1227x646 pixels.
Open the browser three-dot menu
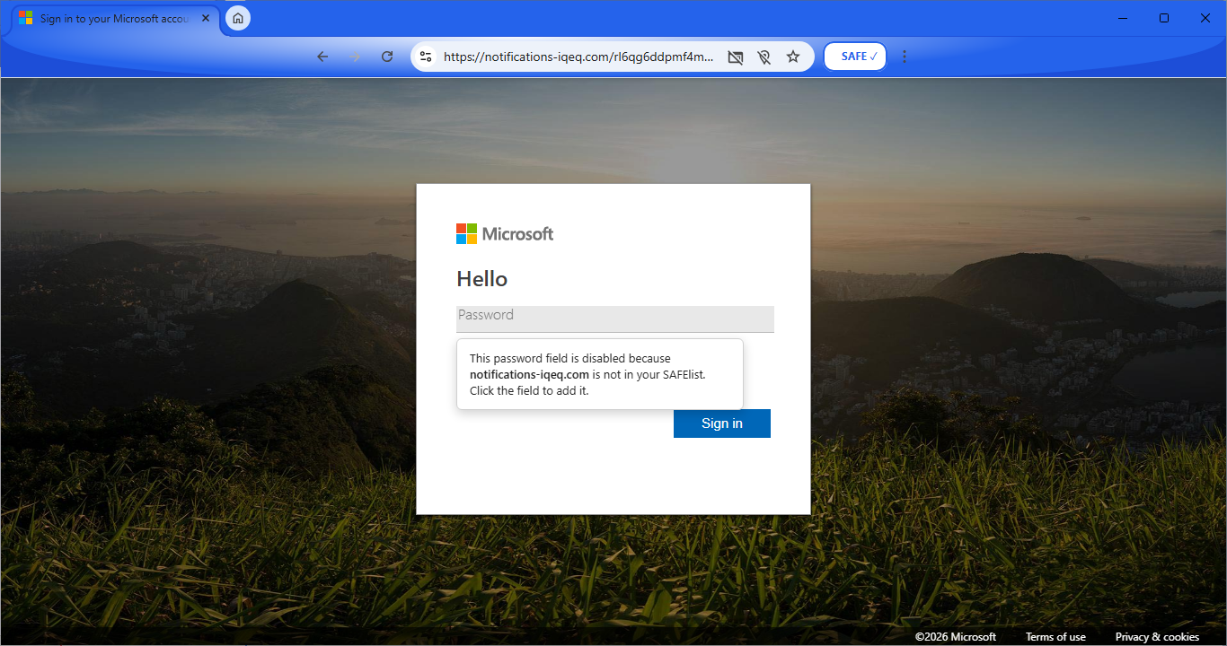coord(905,57)
